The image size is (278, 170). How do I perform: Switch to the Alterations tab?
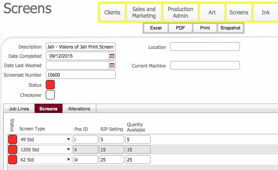(x=79, y=109)
